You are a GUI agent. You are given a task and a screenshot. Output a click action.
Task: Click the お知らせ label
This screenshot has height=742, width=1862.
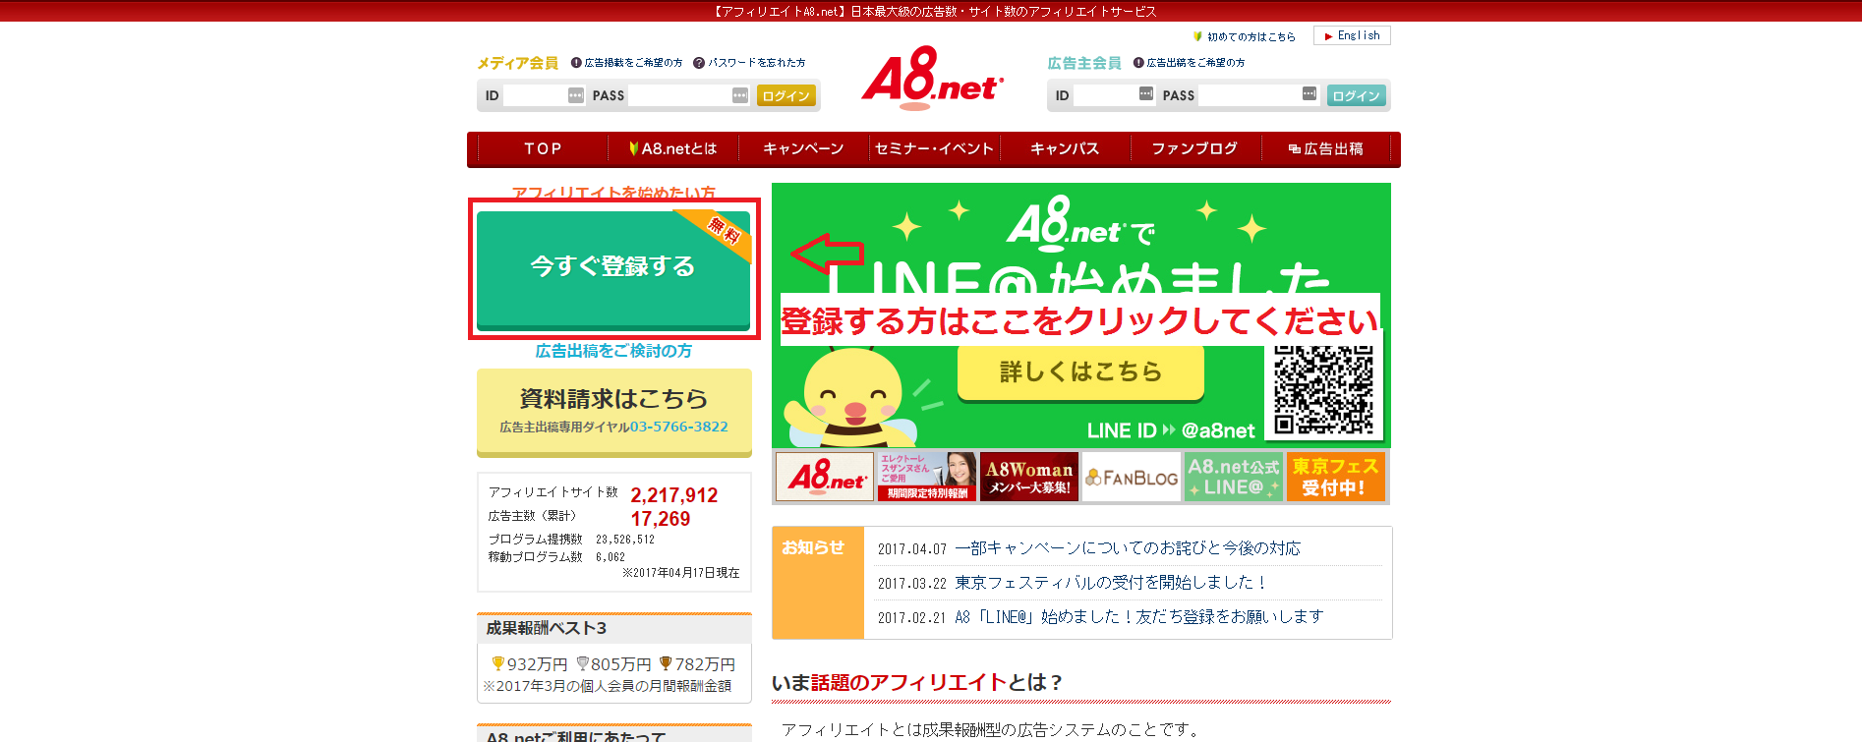[x=813, y=547]
